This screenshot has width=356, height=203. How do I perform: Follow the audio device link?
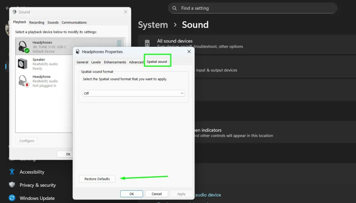coord(208,195)
